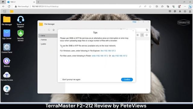This screenshot has width=193, height=109.
Task: Open the file://192.168.137.2 link
Action: click(x=108, y=51)
